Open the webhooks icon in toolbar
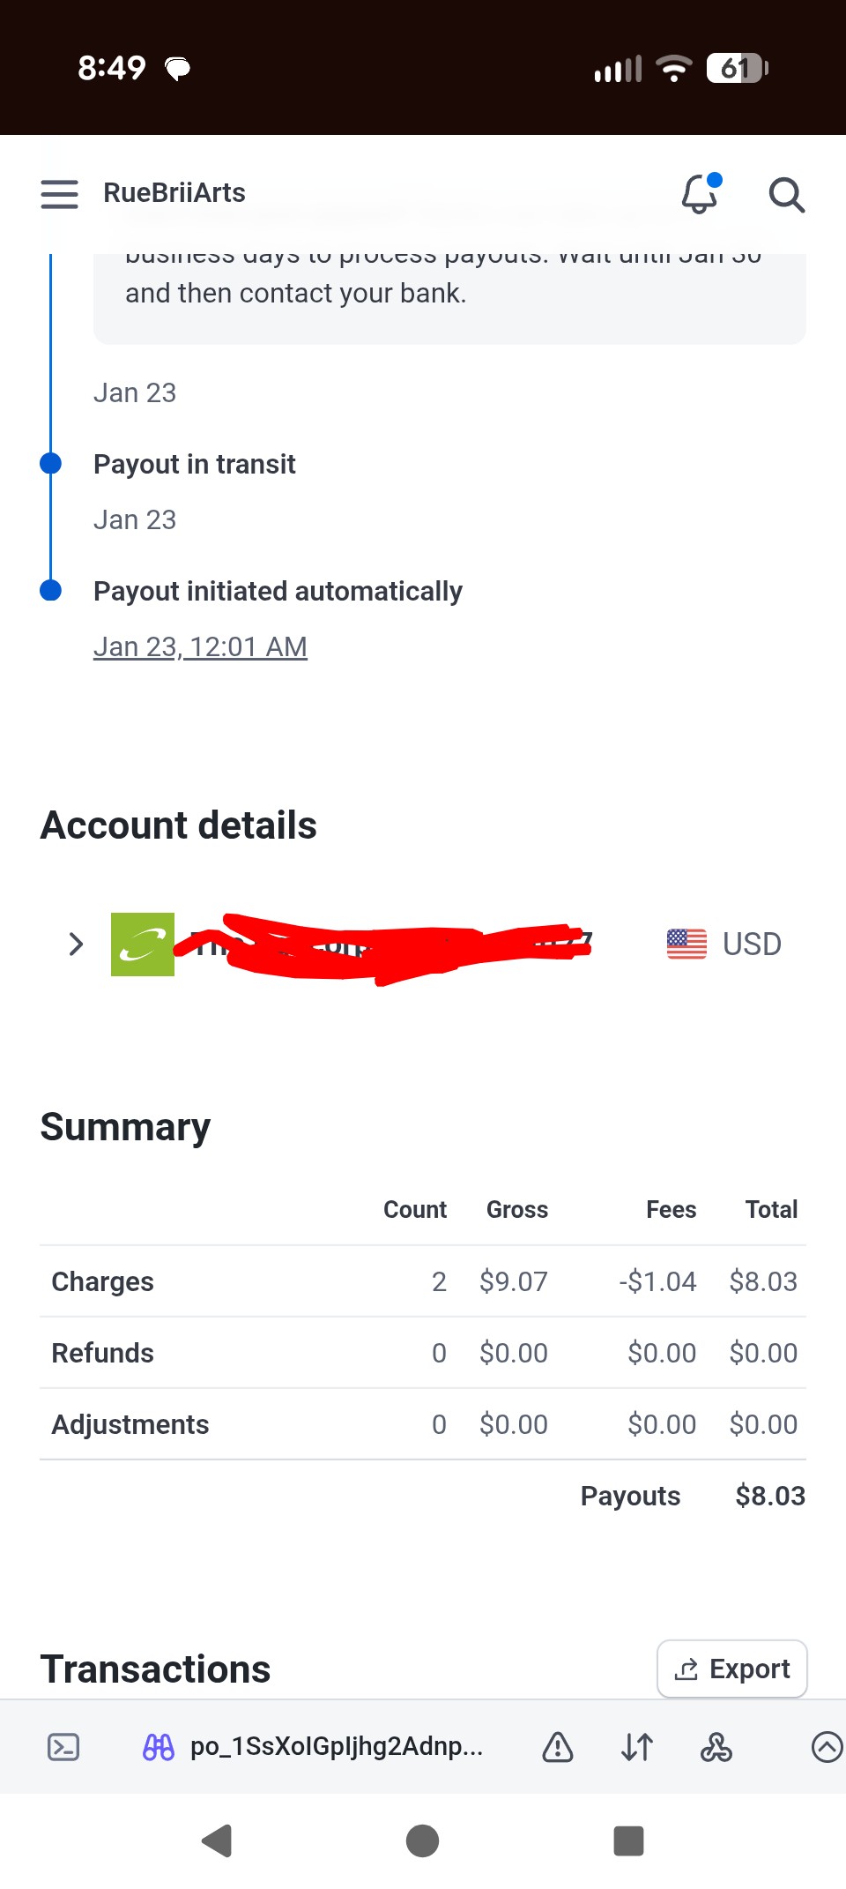Screen dimensions: 846x1889 click(x=716, y=1747)
